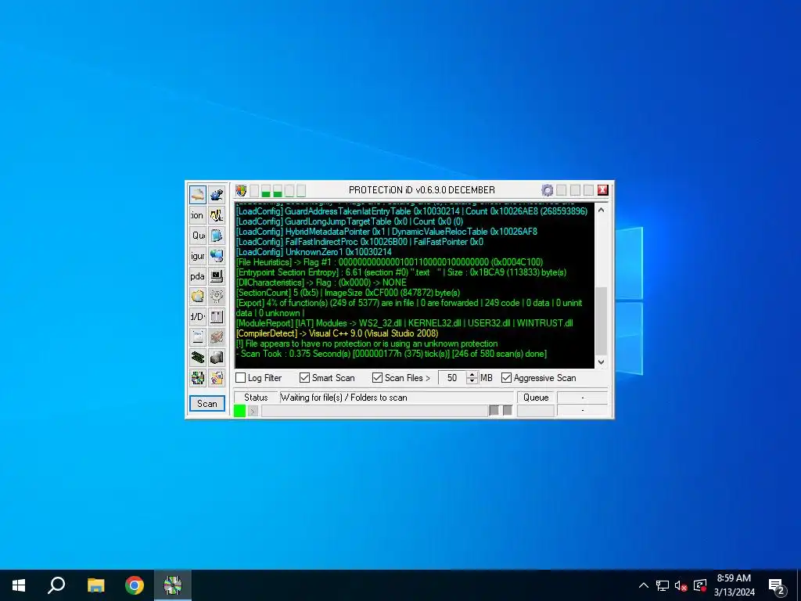Click the green RAM sticks icon
This screenshot has height=601, width=801.
pos(198,357)
